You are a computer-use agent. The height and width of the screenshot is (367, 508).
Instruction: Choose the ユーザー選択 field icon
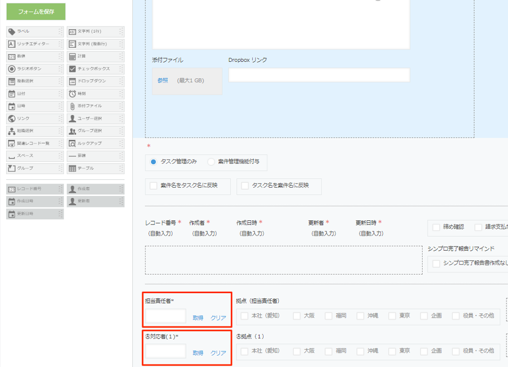tap(72, 119)
